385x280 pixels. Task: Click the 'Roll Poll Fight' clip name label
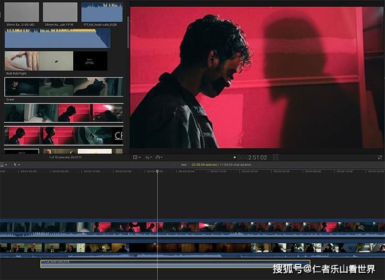pos(16,73)
